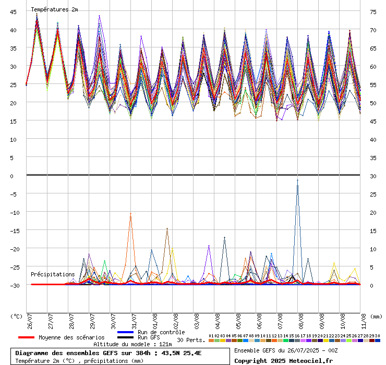
Task: Click the violet swatch for perturbation 18
Action: [308, 340]
